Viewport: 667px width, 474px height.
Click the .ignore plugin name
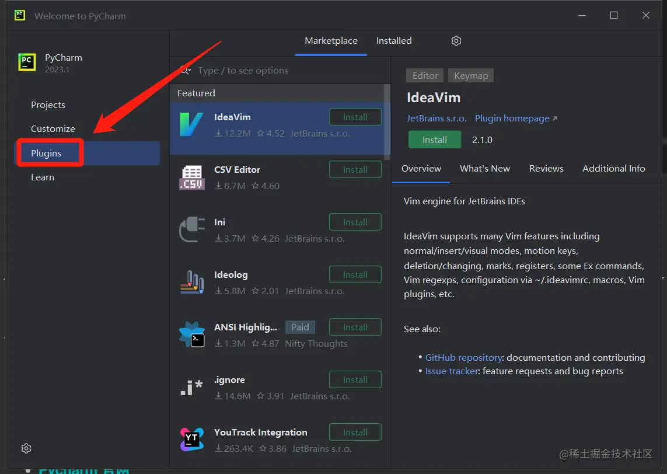229,379
